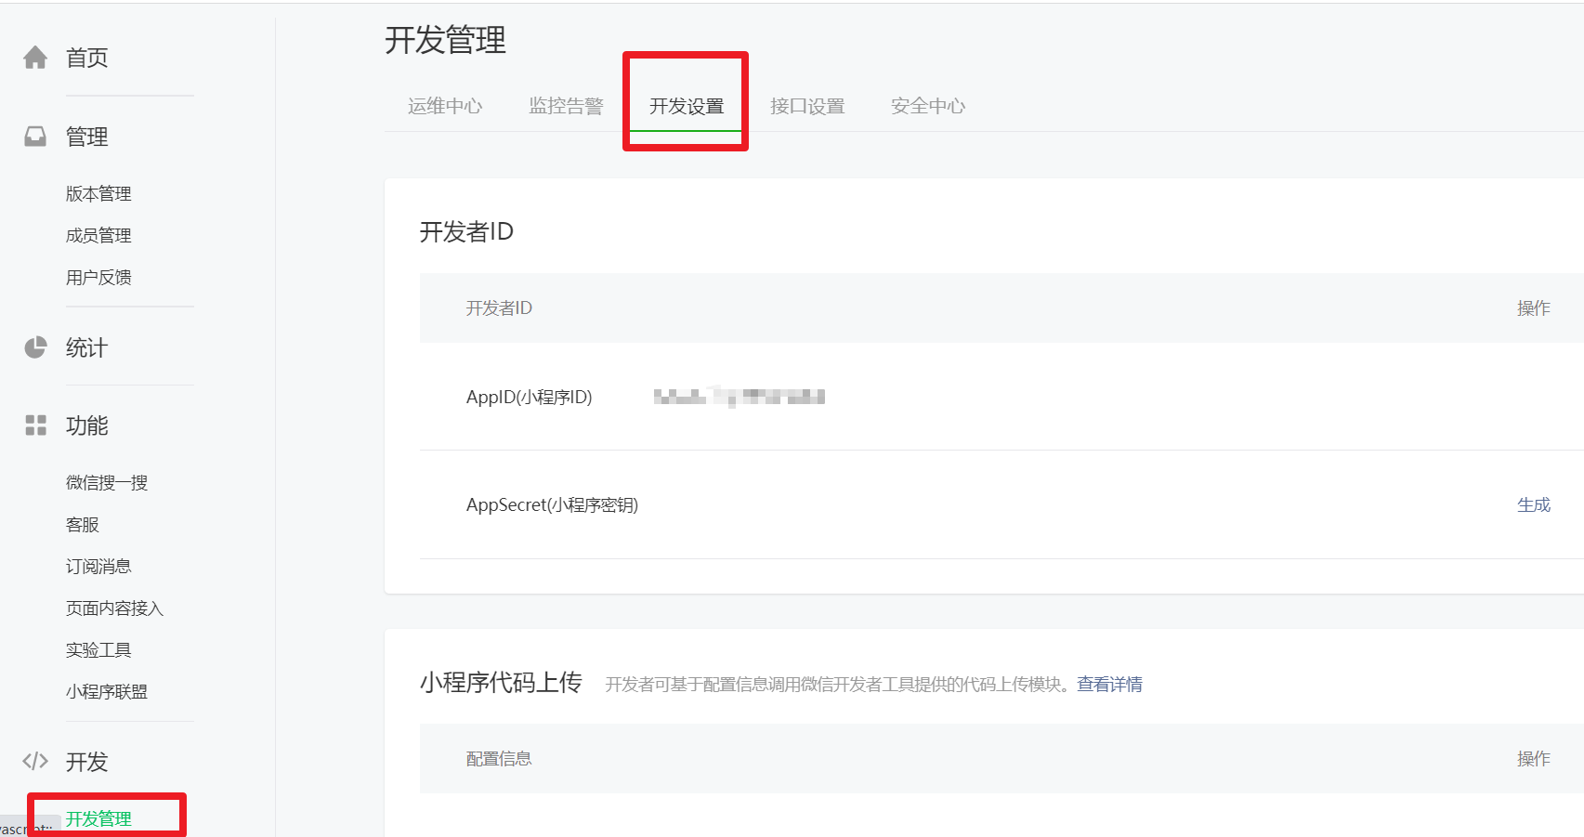1584x837 pixels.
Task: Go to 微信搜一搜 under 功能
Action: (107, 482)
